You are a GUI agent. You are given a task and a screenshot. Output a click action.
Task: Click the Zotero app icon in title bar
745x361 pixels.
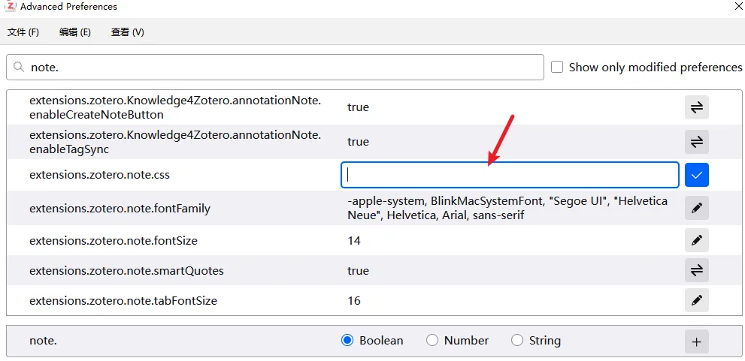(x=10, y=6)
